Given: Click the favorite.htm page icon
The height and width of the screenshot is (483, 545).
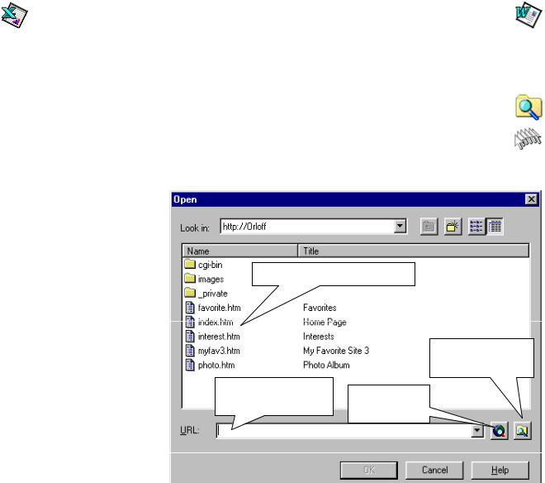Looking at the screenshot, I should pos(190,308).
